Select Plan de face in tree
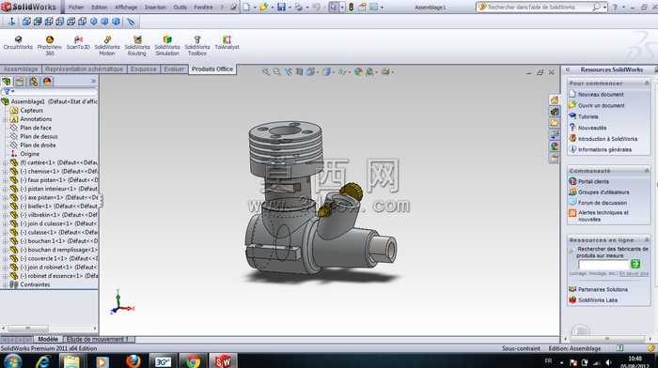 tap(36, 128)
